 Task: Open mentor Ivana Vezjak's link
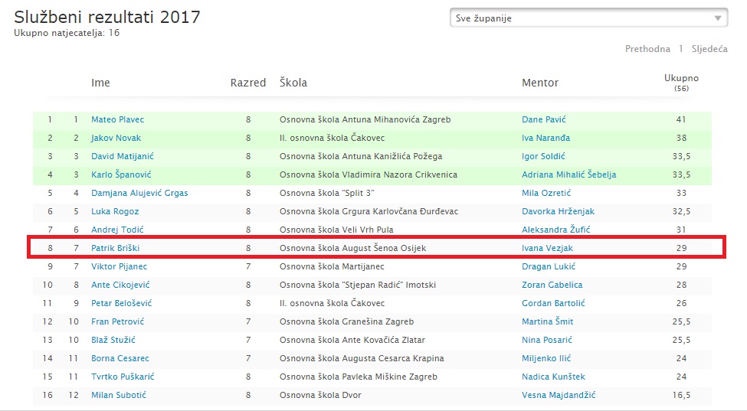(547, 248)
